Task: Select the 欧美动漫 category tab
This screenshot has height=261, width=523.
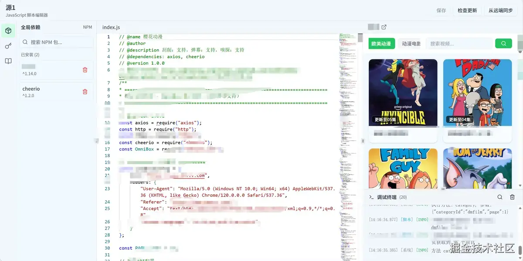Action: coord(381,44)
